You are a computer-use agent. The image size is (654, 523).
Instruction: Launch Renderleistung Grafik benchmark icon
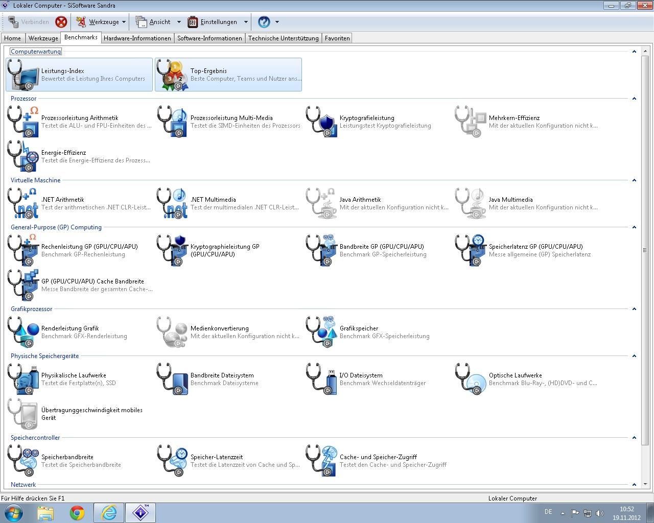[24, 332]
